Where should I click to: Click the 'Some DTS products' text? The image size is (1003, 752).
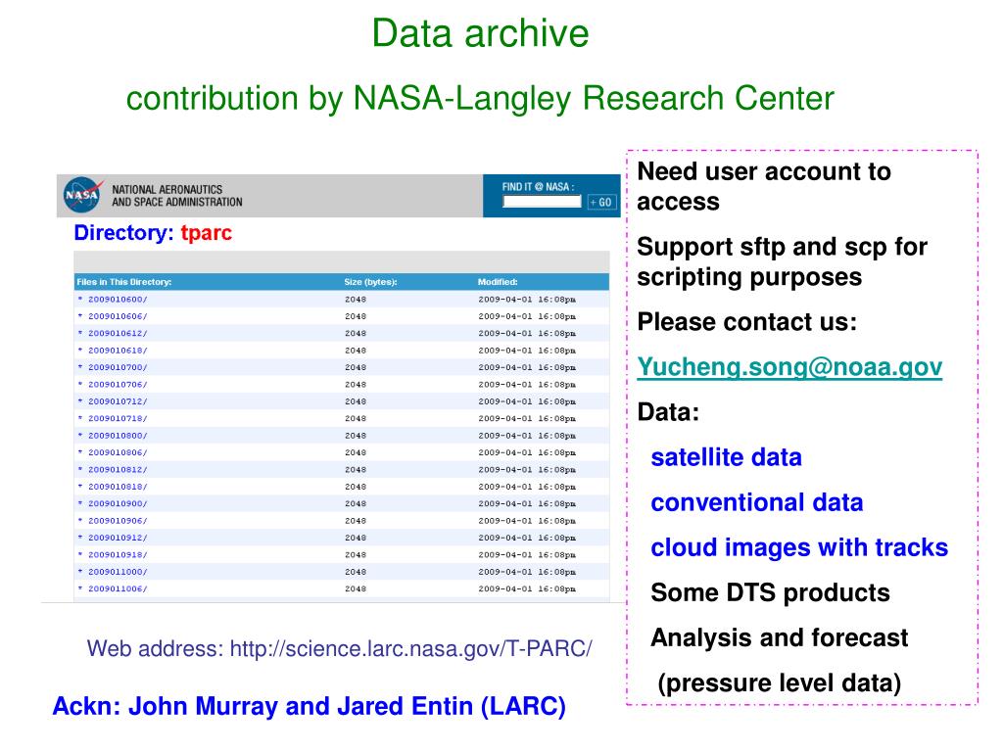tap(770, 592)
